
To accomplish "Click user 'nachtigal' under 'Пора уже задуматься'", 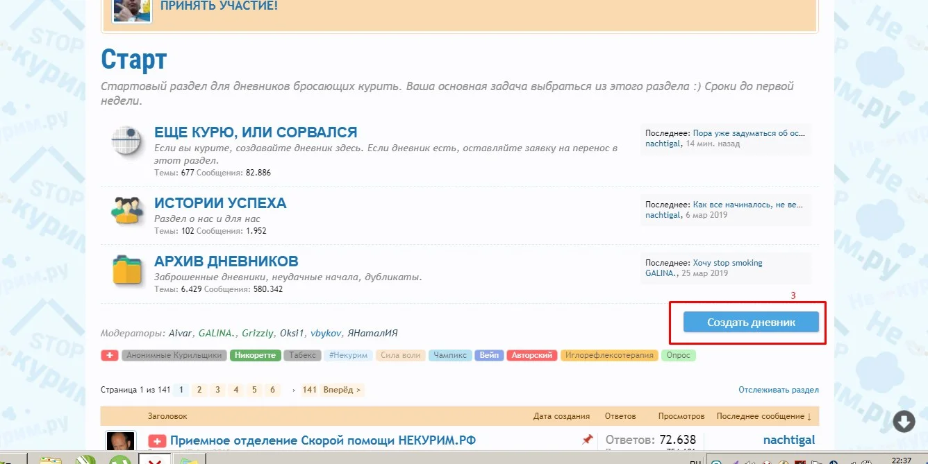I will (663, 144).
